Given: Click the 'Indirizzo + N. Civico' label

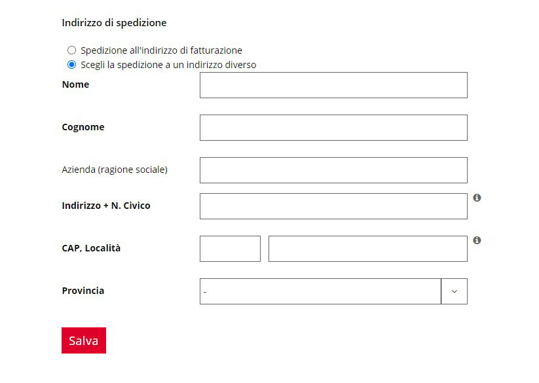Looking at the screenshot, I should tap(106, 206).
